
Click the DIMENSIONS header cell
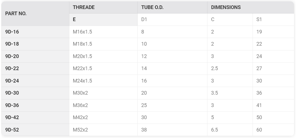(x=251, y=7)
